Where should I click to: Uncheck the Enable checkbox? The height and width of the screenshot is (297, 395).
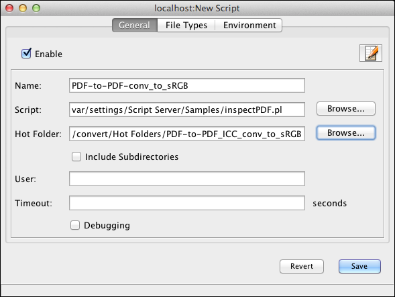click(x=26, y=54)
